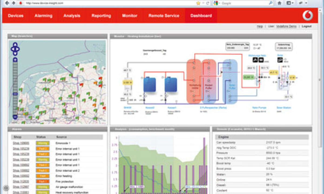Viewport: 324px width, 194px height.
Task: Click the red buffer tank in heating diagram
Action: click(x=194, y=81)
